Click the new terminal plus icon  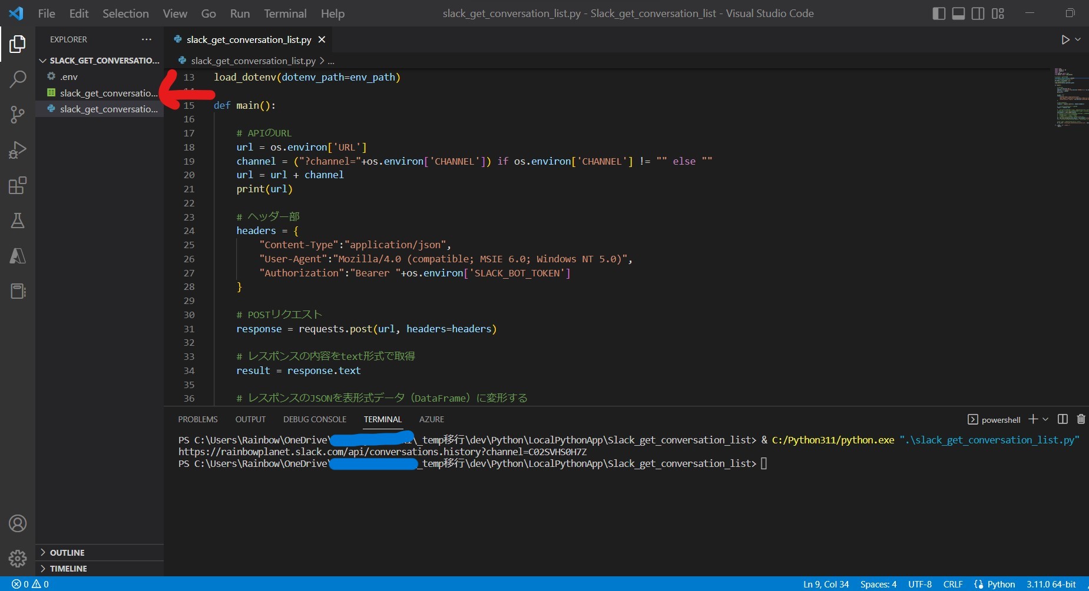point(1033,419)
